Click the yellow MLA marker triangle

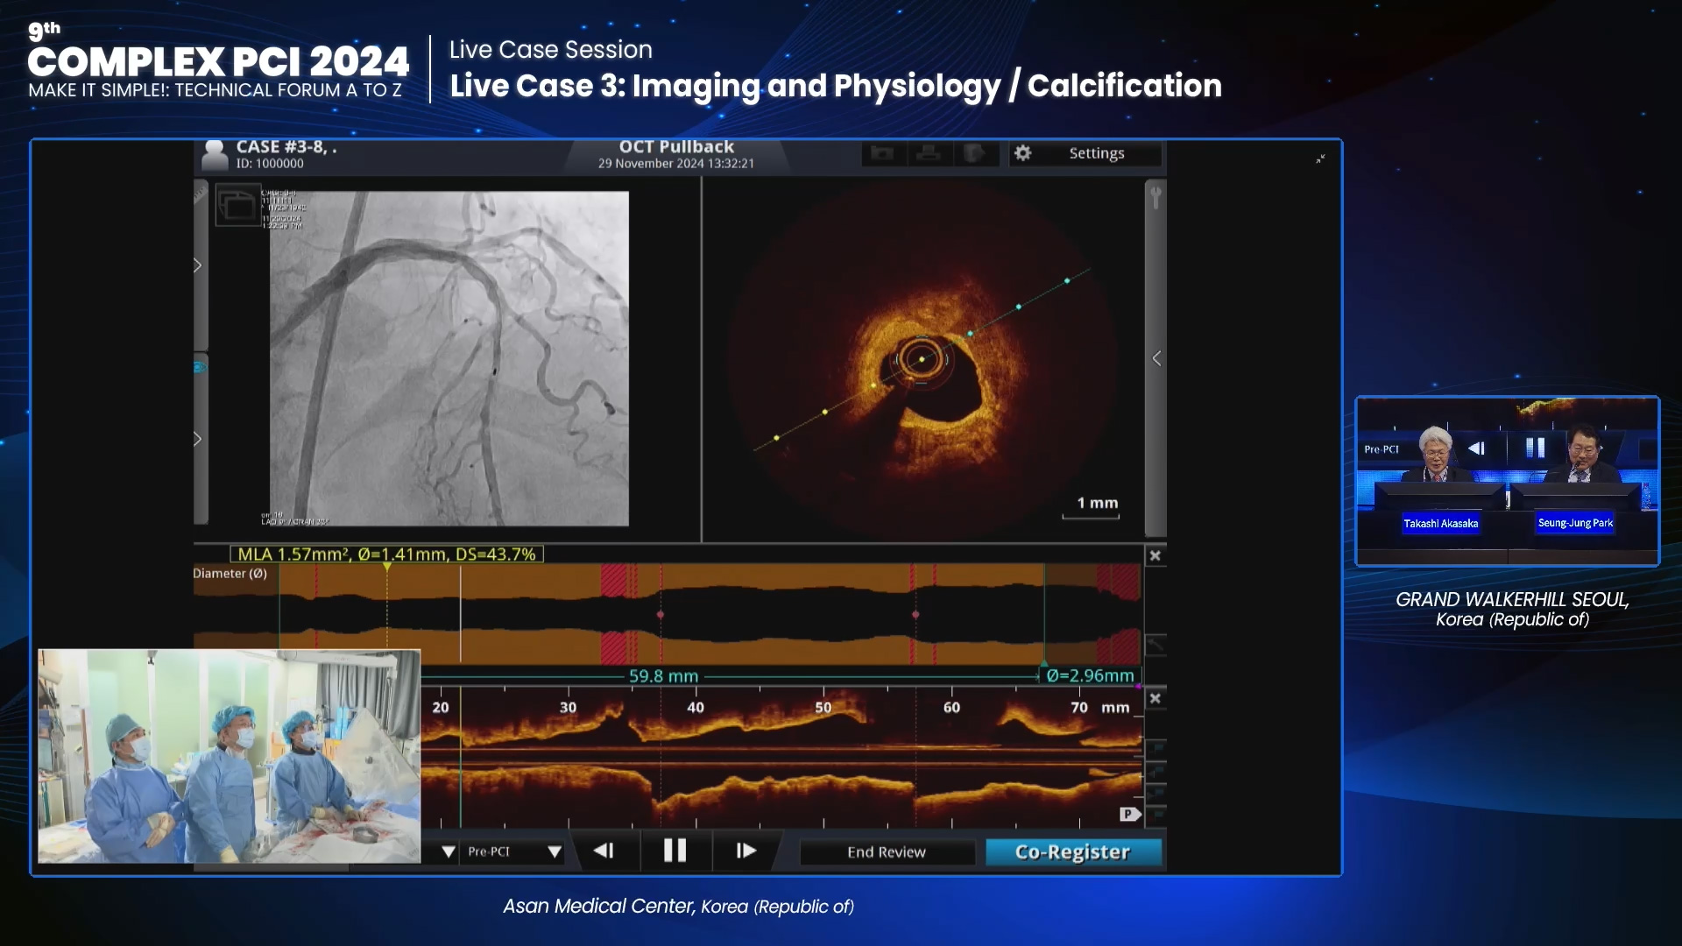coord(386,567)
